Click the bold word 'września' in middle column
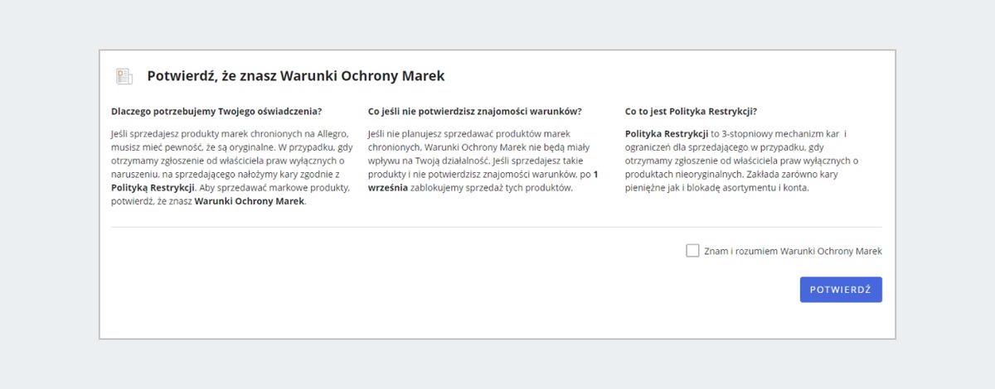The width and height of the screenshot is (995, 389). (x=388, y=188)
